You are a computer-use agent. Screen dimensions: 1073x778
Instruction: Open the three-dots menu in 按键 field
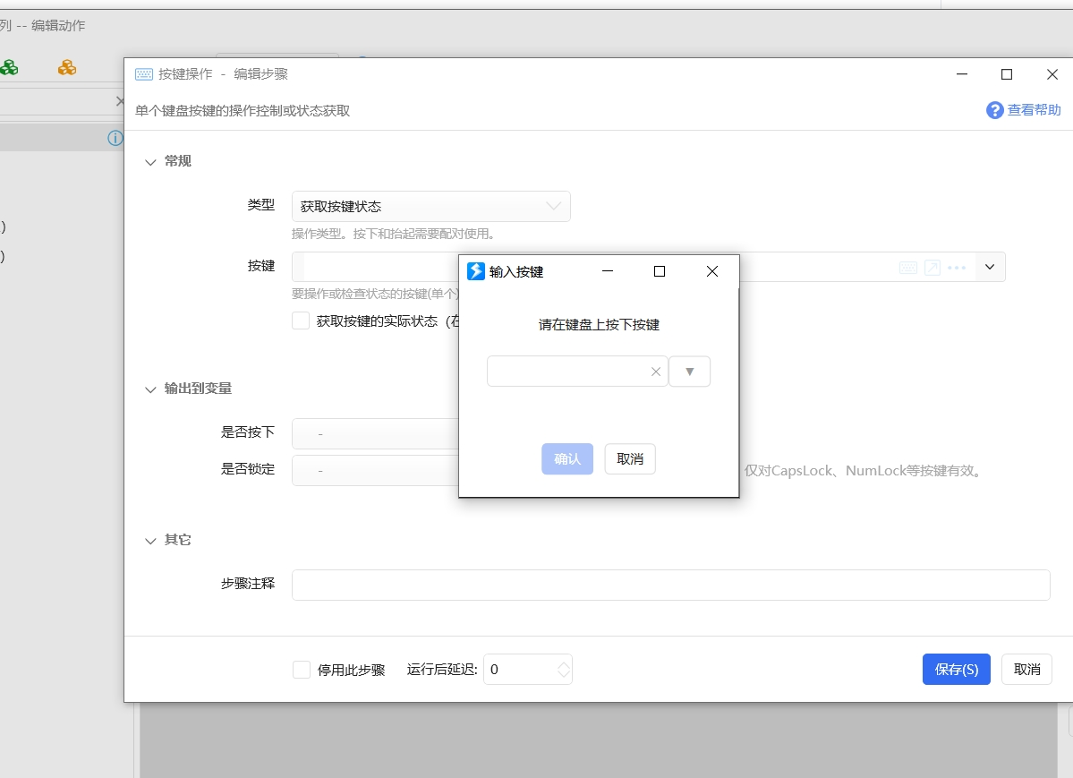point(957,268)
